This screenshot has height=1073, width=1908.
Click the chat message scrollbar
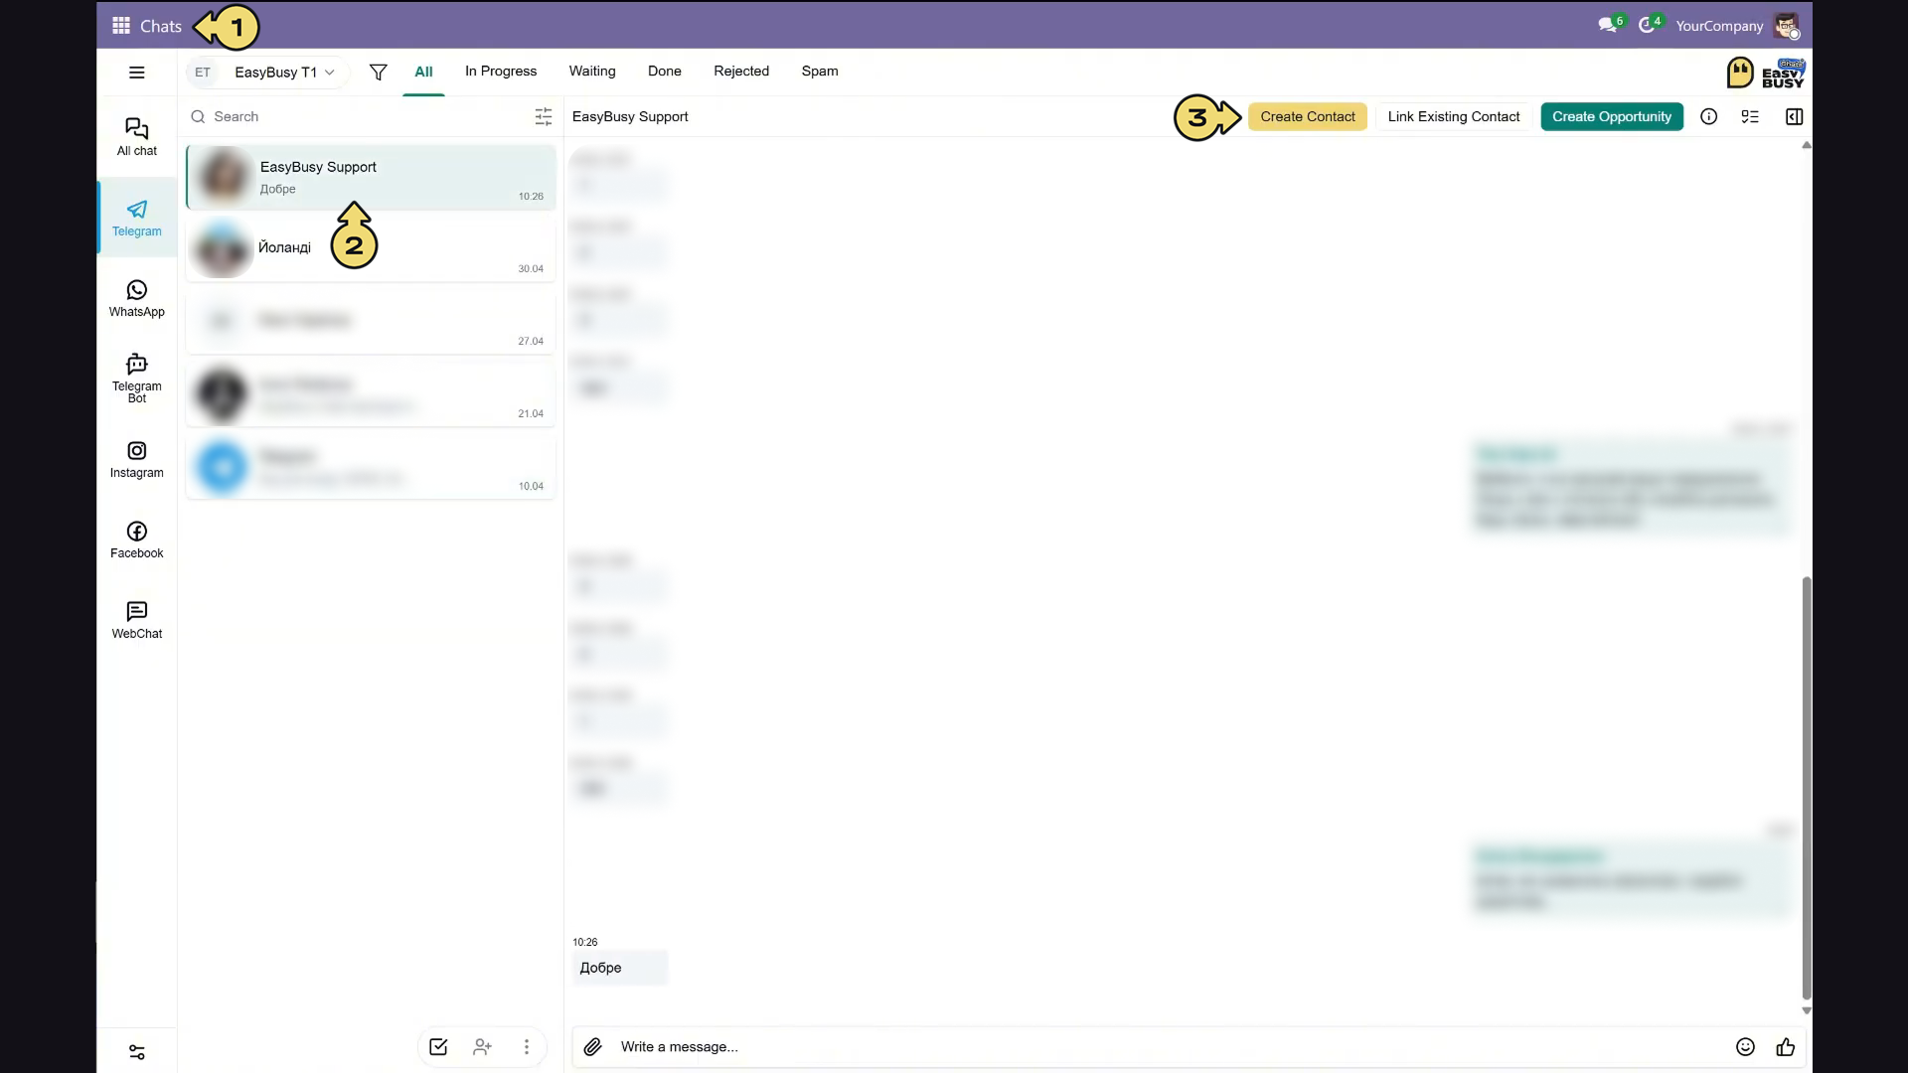click(1807, 789)
